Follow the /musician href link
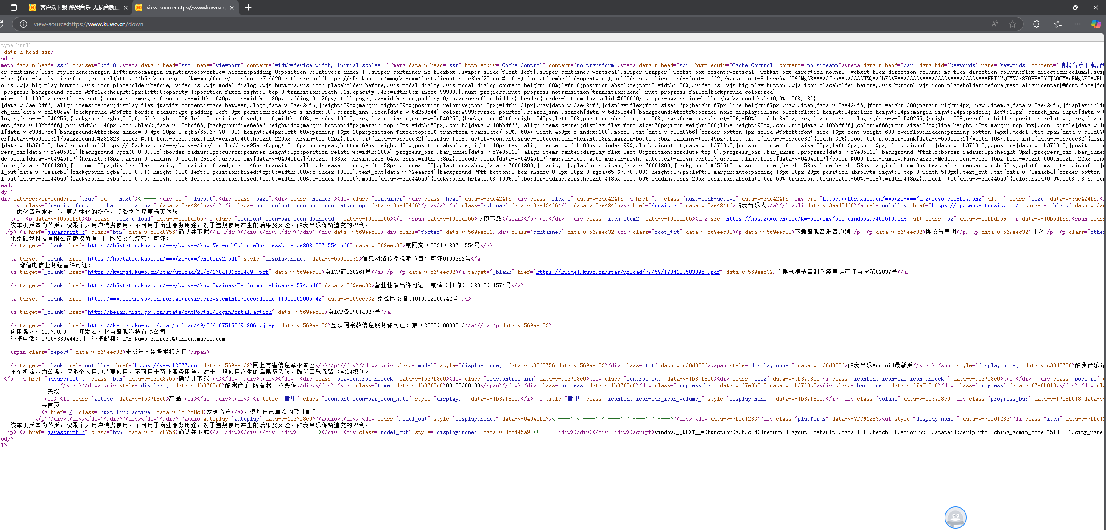This screenshot has height=530, width=1106. tap(665, 205)
